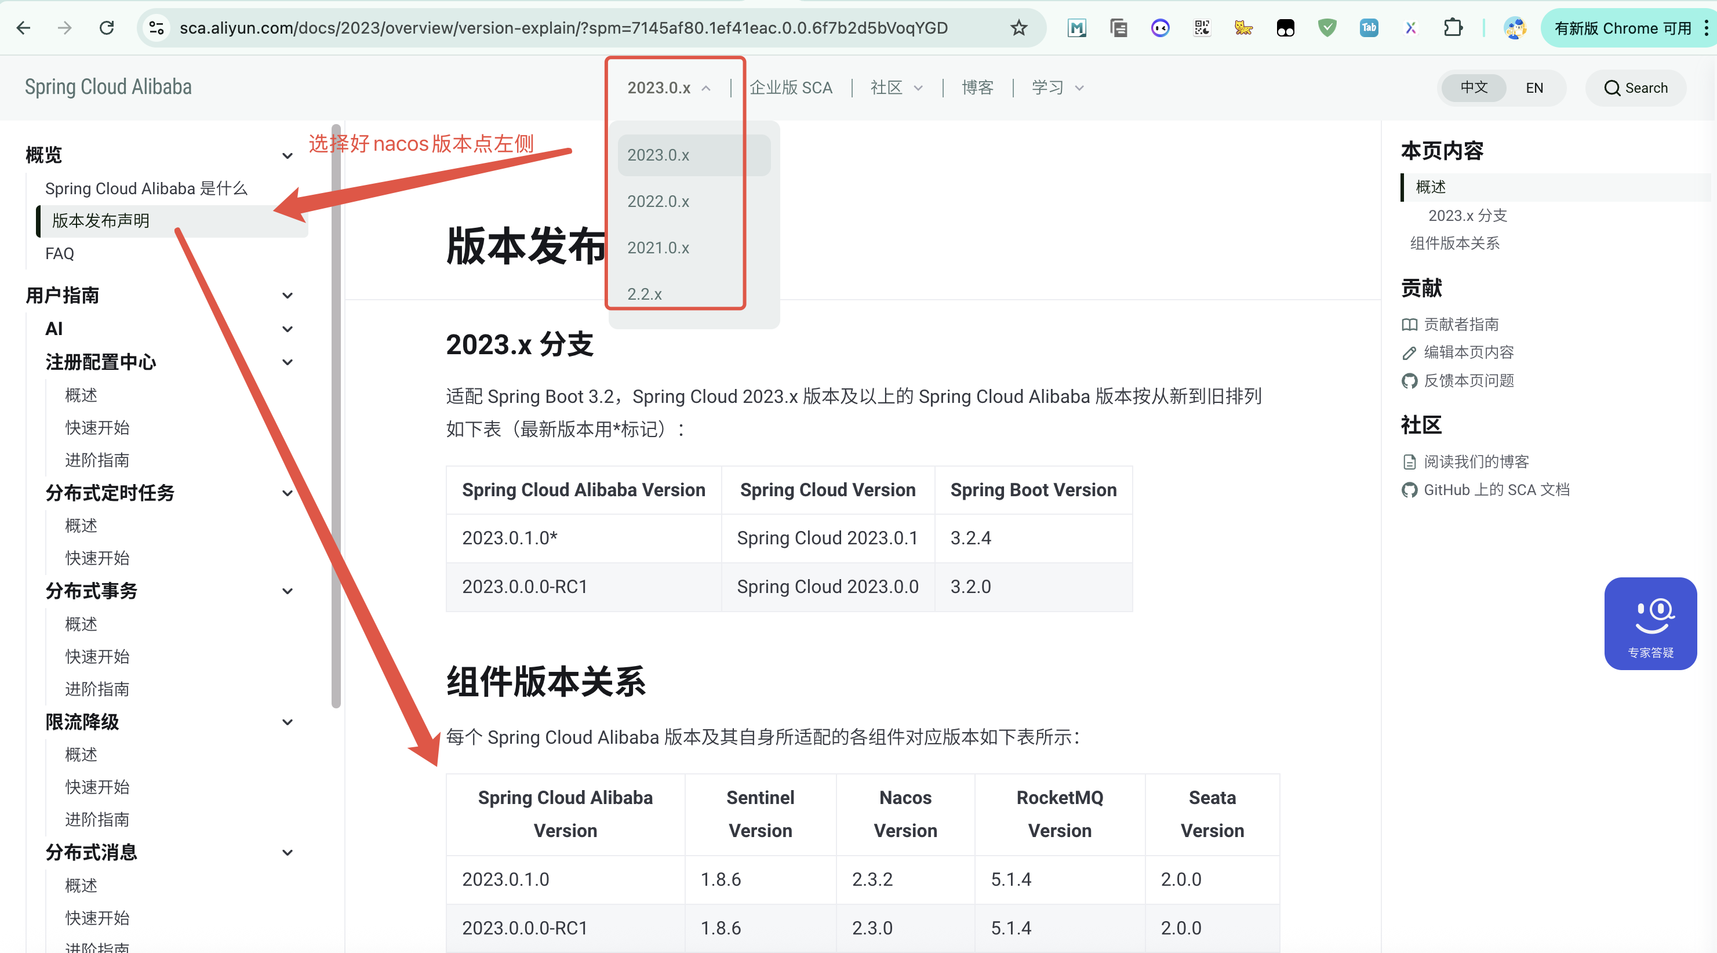Expand the 社区 nav dropdown
The width and height of the screenshot is (1717, 953).
point(897,88)
